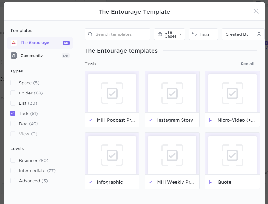Click the search magnifier icon
Screen dimensions: 268x204
90,34
